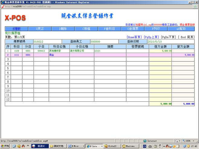
Task: Go to first page via Home首頁 link
Action: (x=134, y=37)
